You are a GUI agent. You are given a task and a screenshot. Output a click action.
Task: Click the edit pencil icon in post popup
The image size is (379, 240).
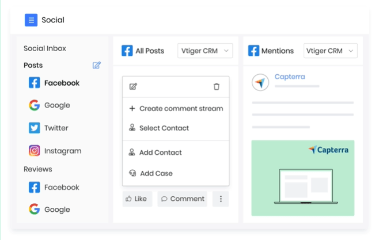tap(133, 86)
